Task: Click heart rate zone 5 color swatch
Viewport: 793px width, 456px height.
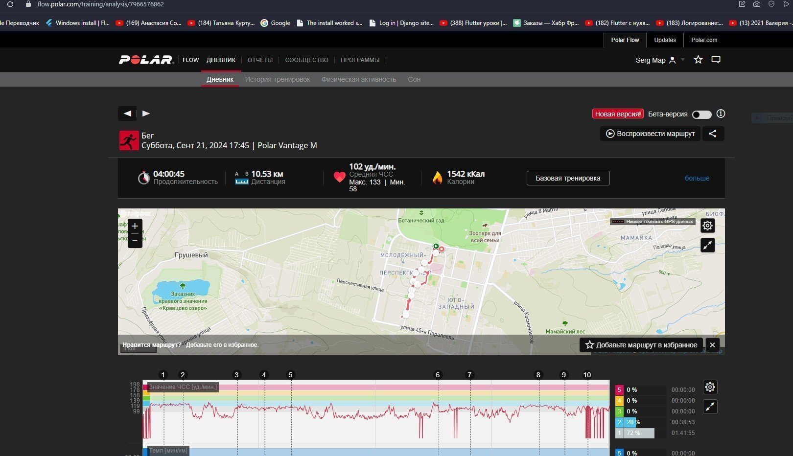Action: [x=619, y=390]
